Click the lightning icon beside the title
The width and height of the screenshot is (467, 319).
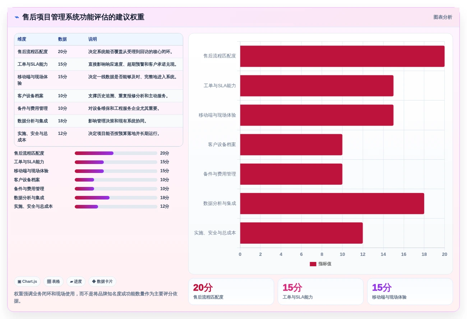coord(17,17)
